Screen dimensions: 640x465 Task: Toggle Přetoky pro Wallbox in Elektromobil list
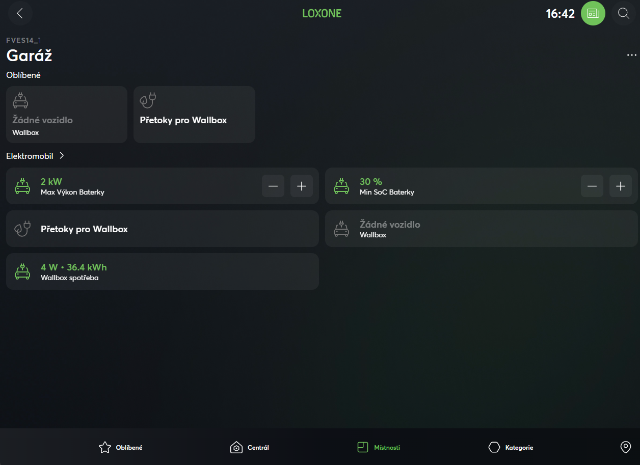(x=162, y=229)
